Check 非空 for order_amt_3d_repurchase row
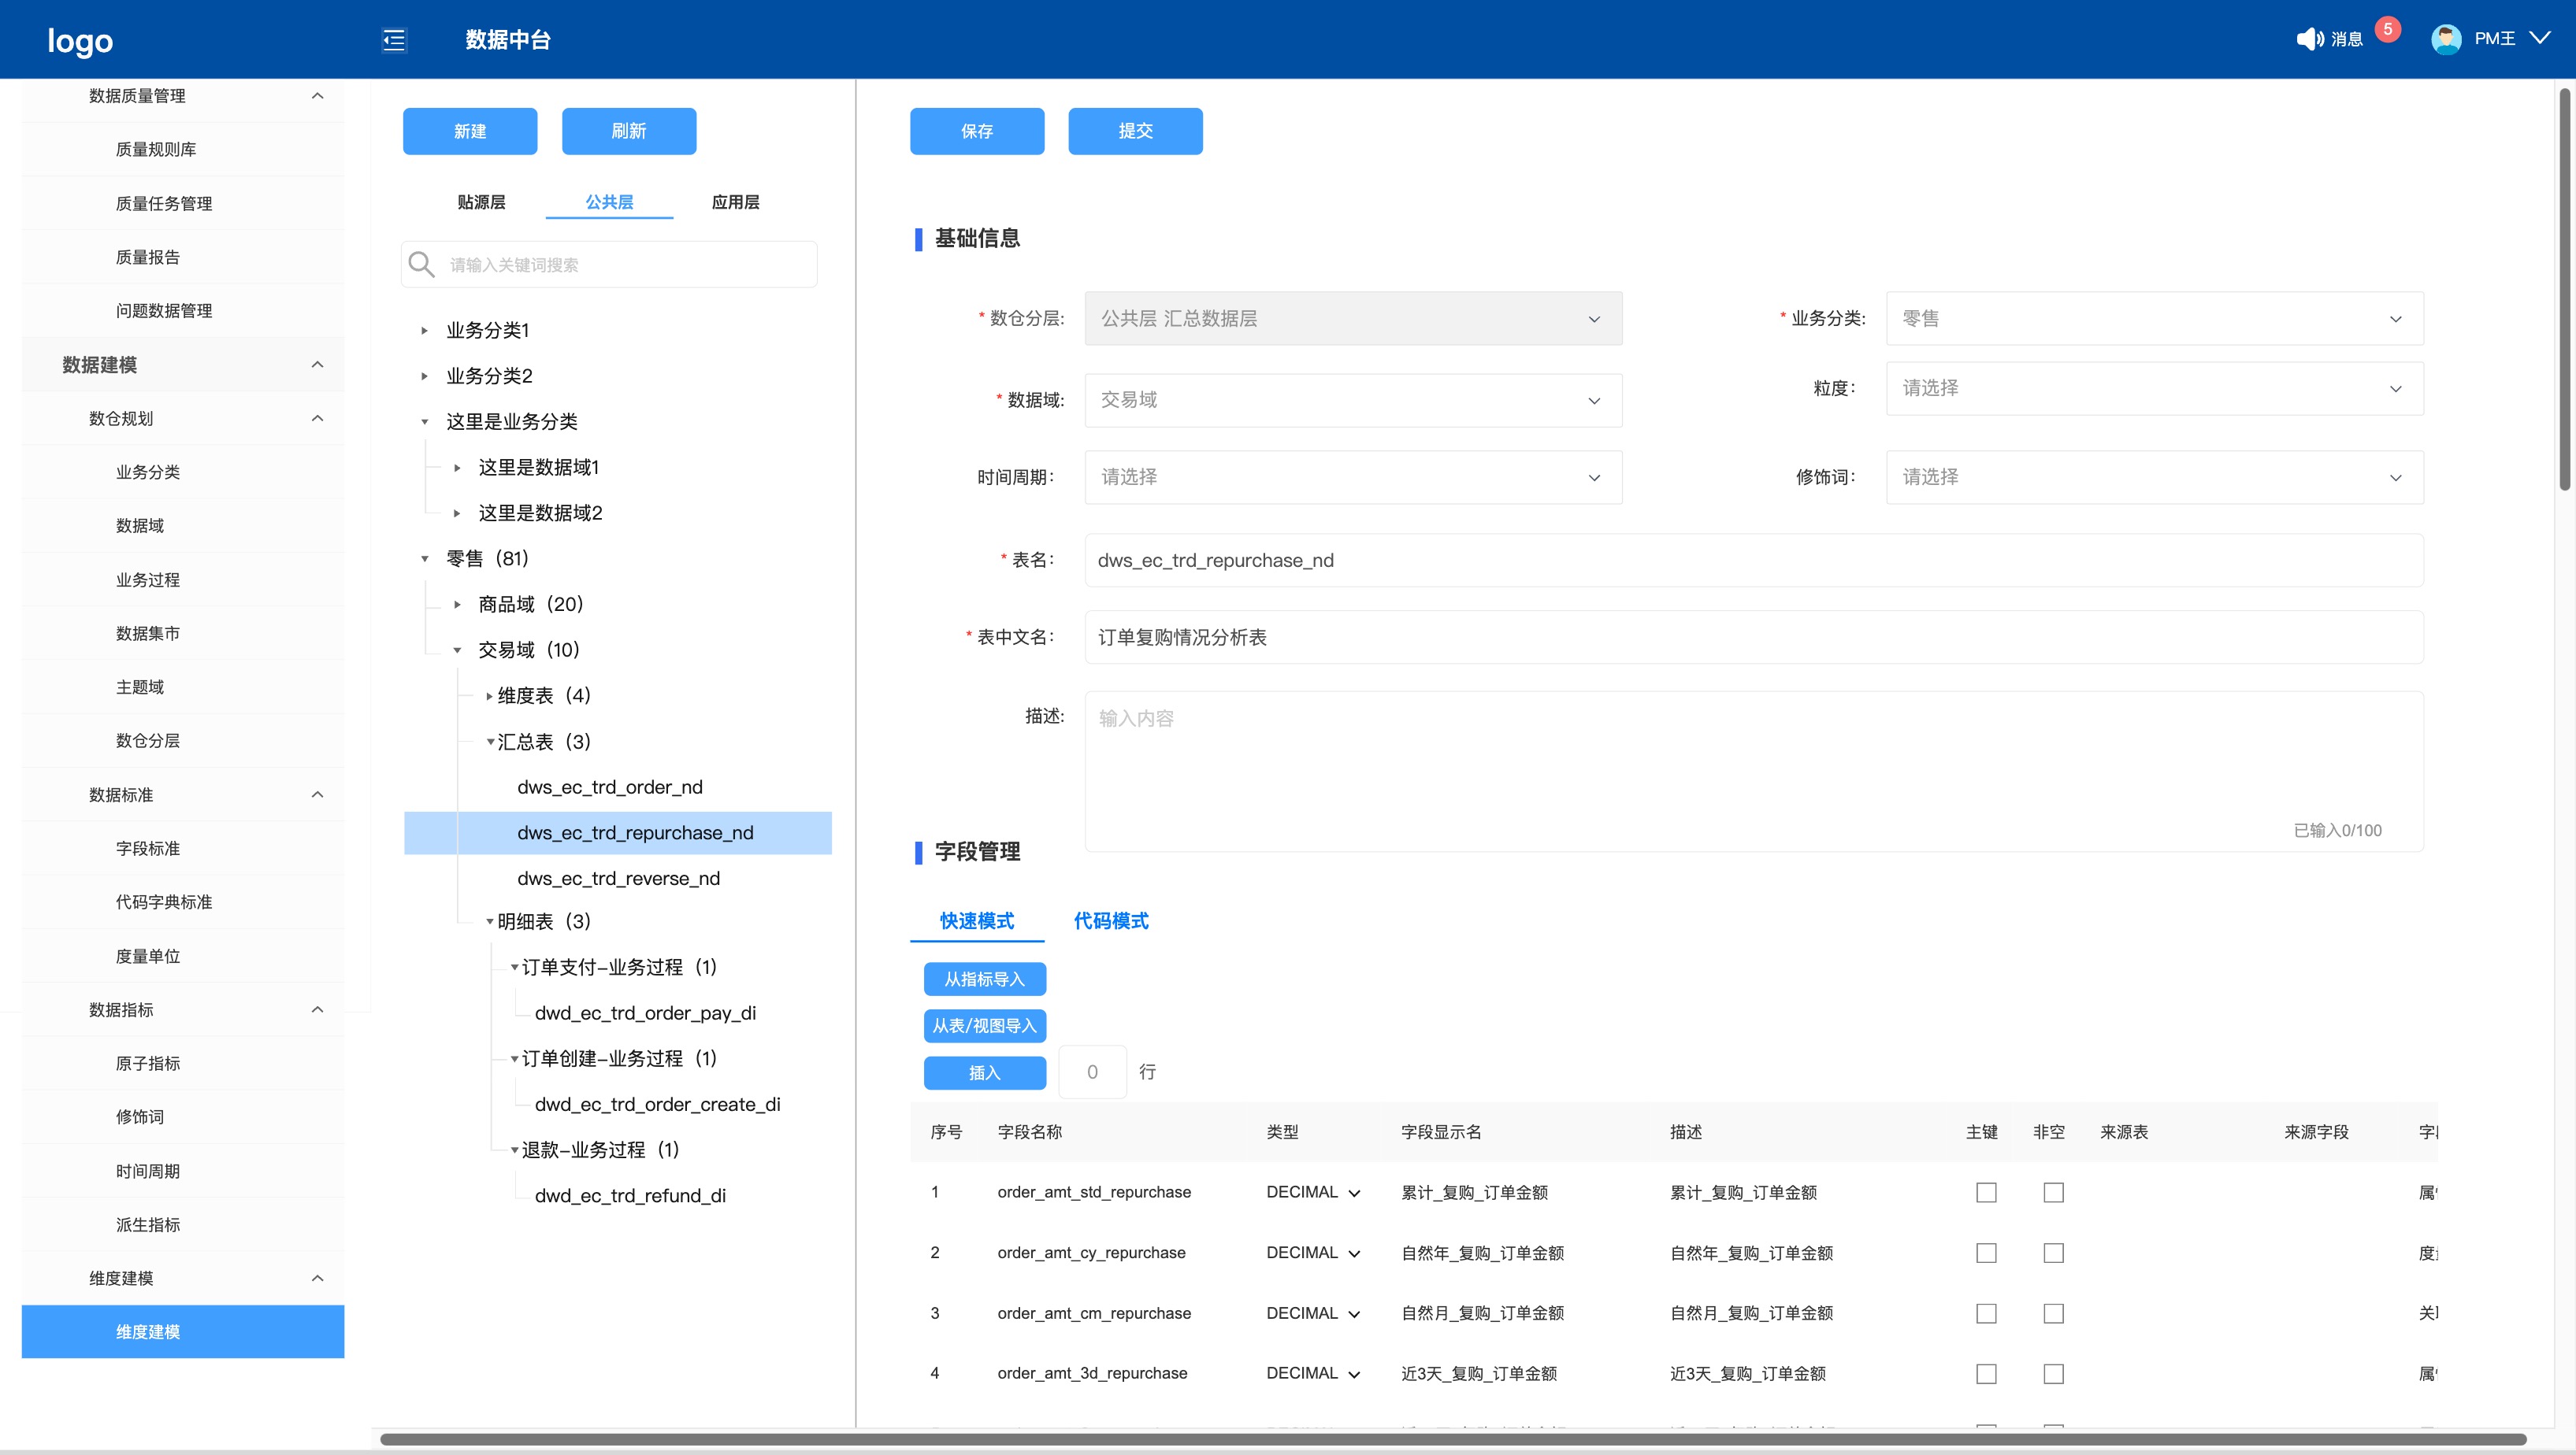Image resolution: width=2576 pixels, height=1455 pixels. click(x=2053, y=1374)
